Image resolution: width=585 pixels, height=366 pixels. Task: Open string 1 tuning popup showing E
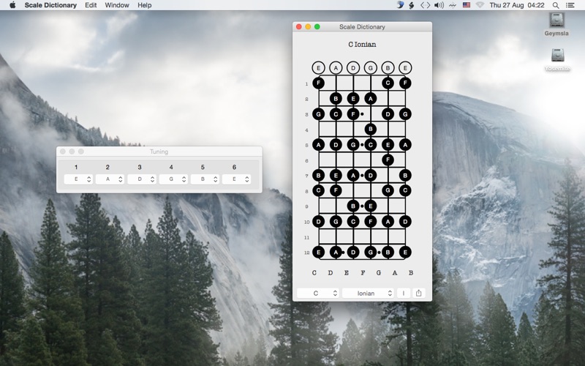pyautogui.click(x=78, y=179)
